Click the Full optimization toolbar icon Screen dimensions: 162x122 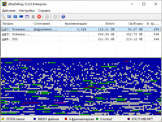(21, 17)
